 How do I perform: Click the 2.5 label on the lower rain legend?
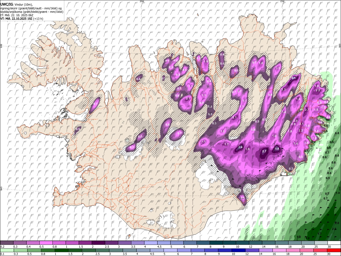pyautogui.click(x=97, y=254)
